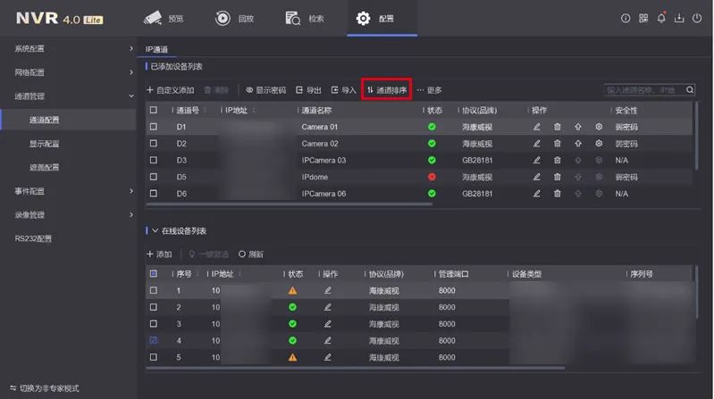Check the box for channel D1
Image resolution: width=714 pixels, height=399 pixels.
click(154, 127)
